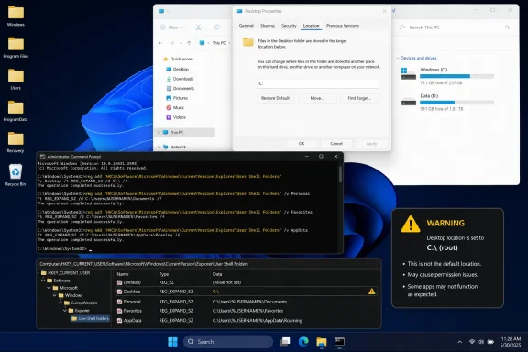528x352 pixels.
Task: Open the Program Files desktop folder
Action: (16, 47)
